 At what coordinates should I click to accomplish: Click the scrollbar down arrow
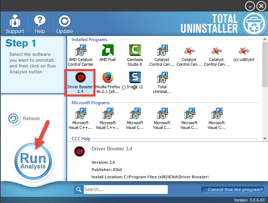click(x=265, y=138)
